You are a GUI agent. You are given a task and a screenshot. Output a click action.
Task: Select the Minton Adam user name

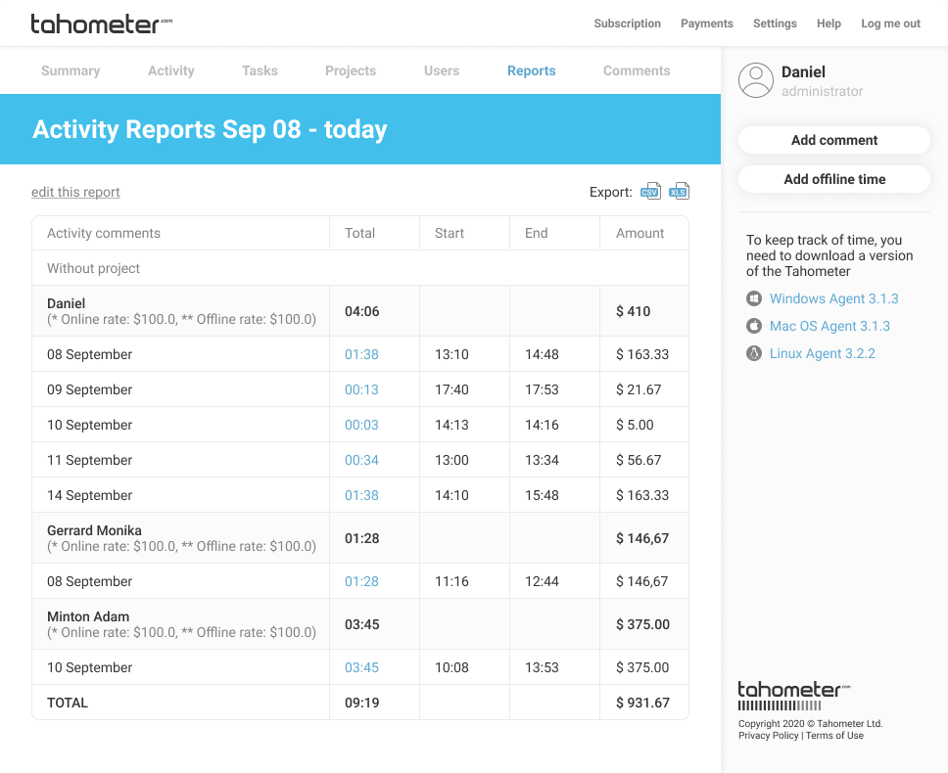tap(88, 616)
